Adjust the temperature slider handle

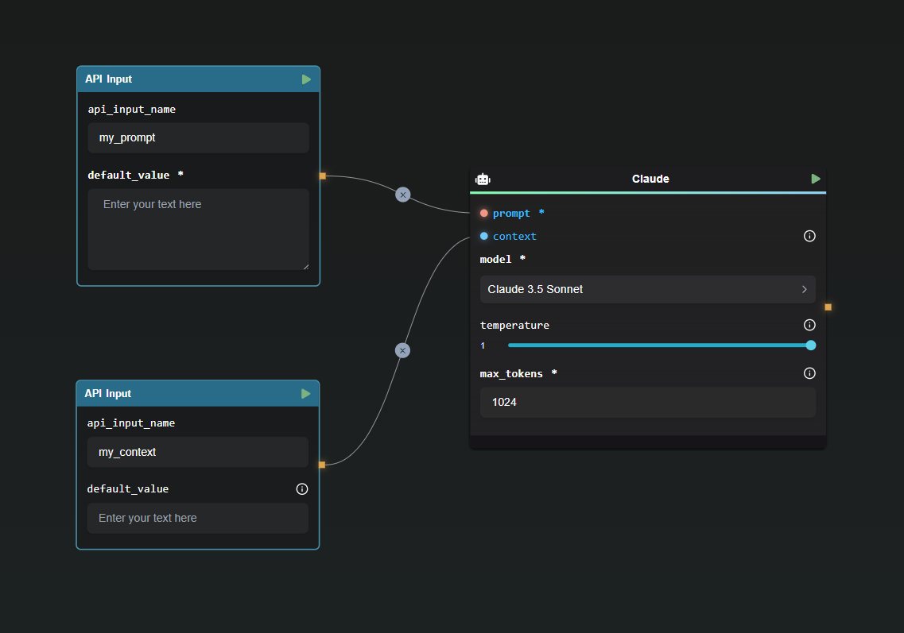[811, 345]
